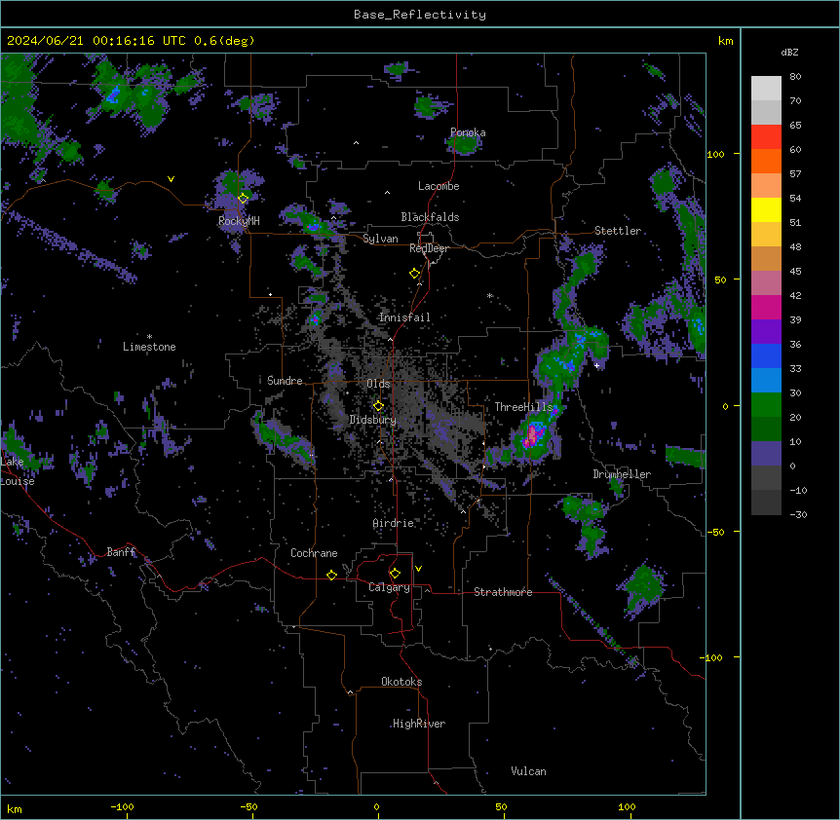Click the RockyMH map label
This screenshot has height=820, width=840.
[x=239, y=221]
